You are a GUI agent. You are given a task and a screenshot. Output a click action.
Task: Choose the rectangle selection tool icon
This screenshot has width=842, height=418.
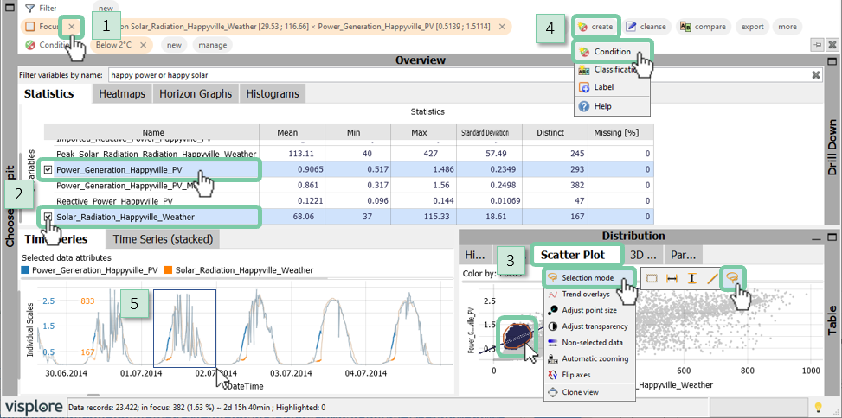click(x=652, y=278)
